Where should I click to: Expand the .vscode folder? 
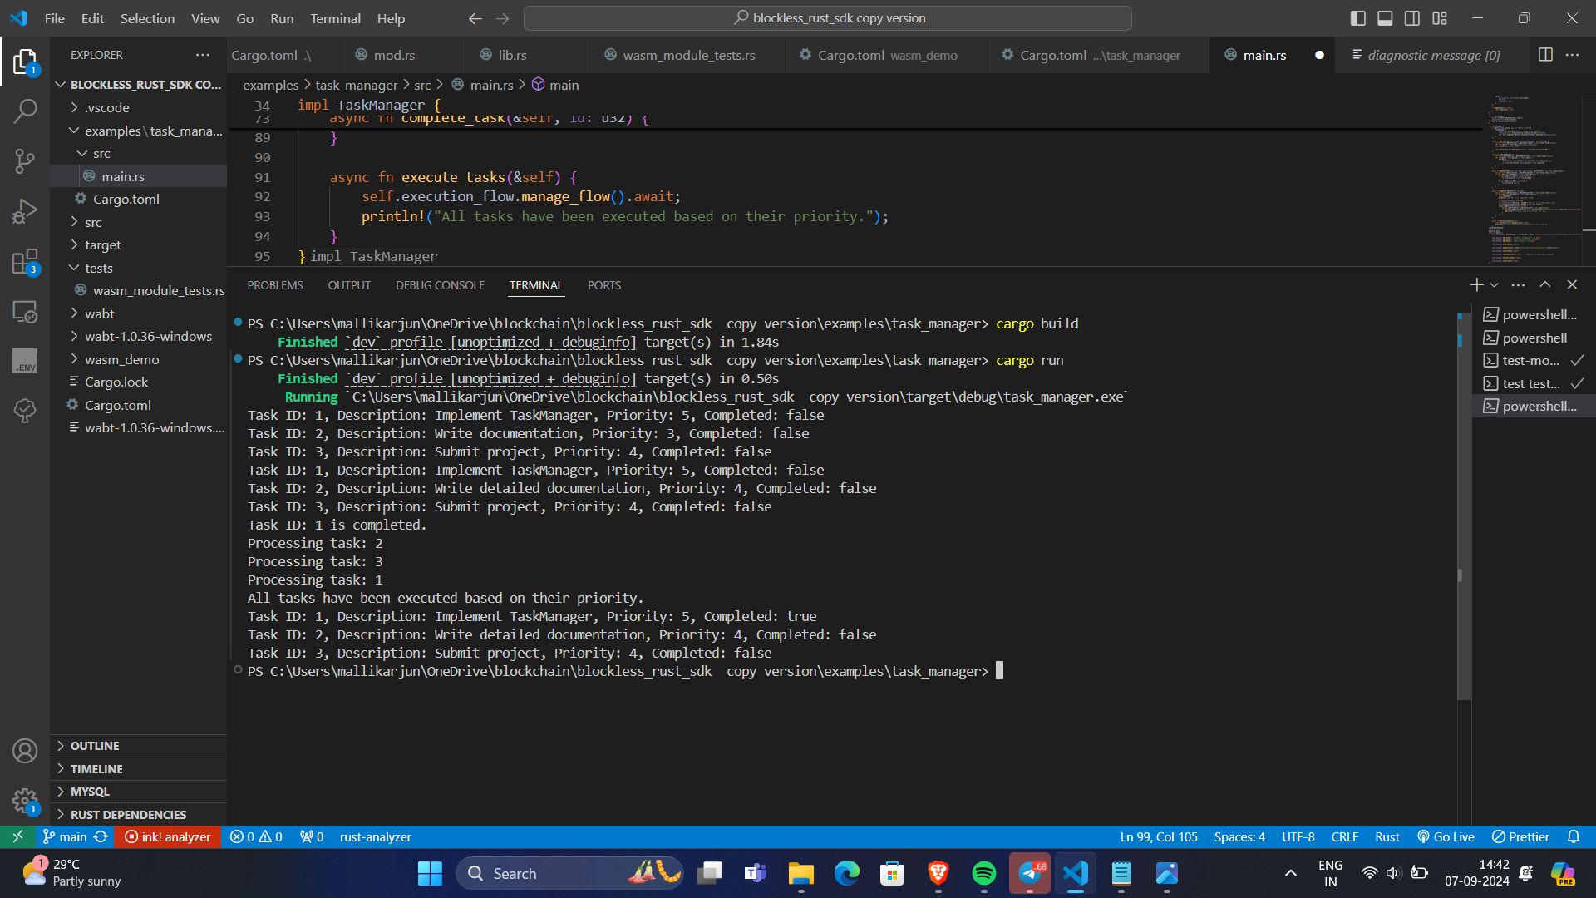(138, 107)
